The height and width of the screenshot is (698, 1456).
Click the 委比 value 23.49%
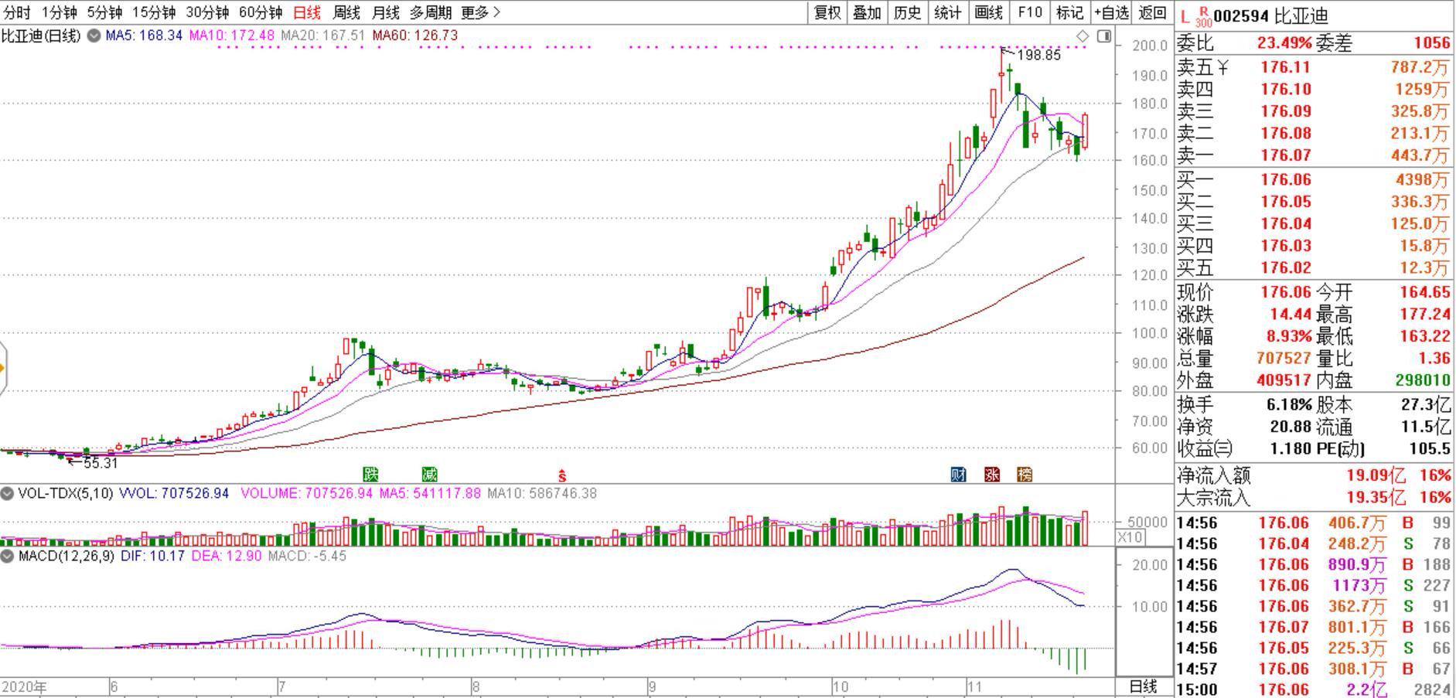(x=1284, y=43)
